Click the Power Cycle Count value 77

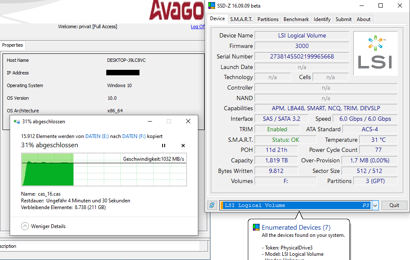(x=378, y=150)
